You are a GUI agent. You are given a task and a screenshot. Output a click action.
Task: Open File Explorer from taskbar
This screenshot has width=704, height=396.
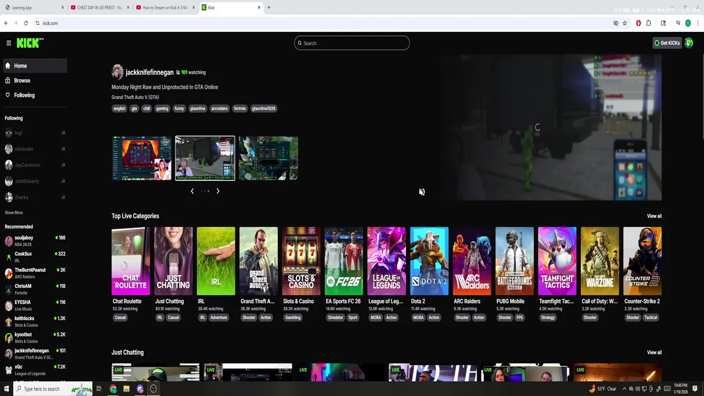[x=127, y=389]
